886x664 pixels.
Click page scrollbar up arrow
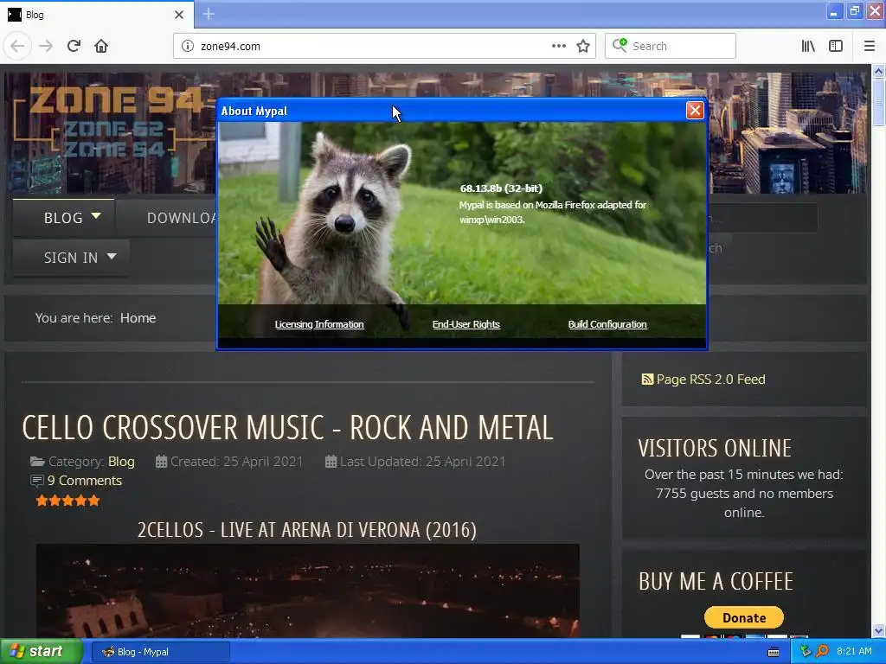coord(878,71)
